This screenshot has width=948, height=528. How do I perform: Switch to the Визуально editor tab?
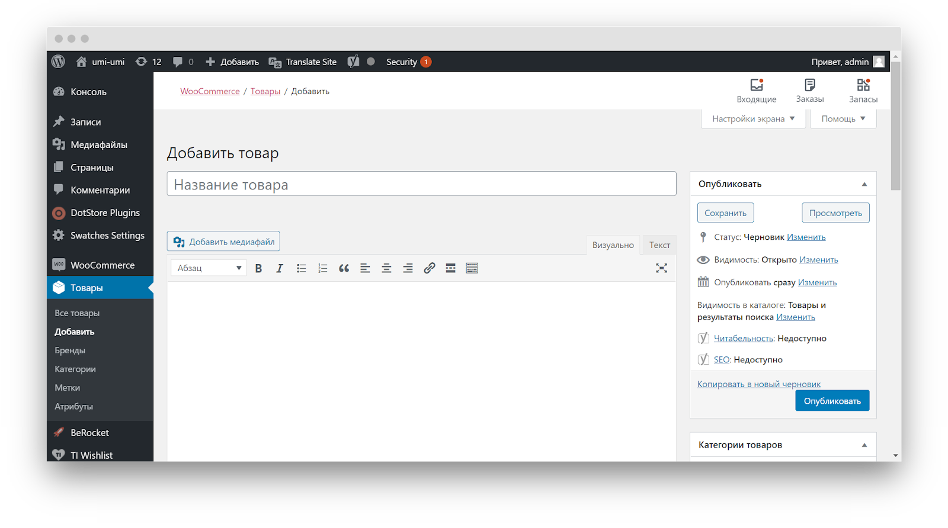pyautogui.click(x=613, y=245)
